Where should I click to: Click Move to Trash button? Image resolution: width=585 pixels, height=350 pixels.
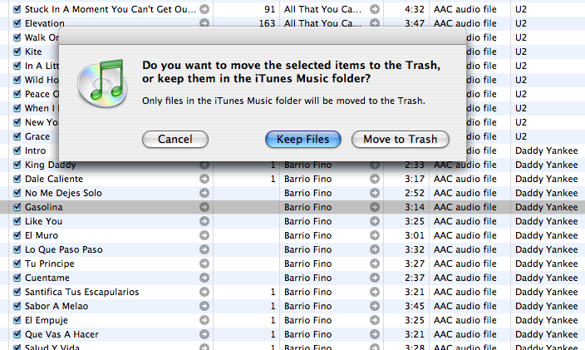(400, 140)
